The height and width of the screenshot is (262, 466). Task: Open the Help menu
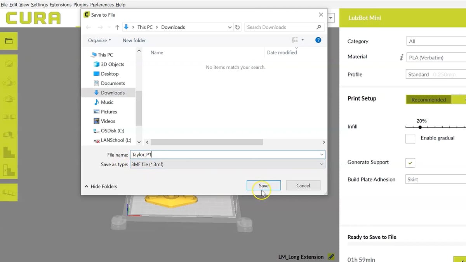tap(120, 5)
